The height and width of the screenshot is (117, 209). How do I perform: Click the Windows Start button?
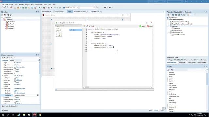click(3, 115)
